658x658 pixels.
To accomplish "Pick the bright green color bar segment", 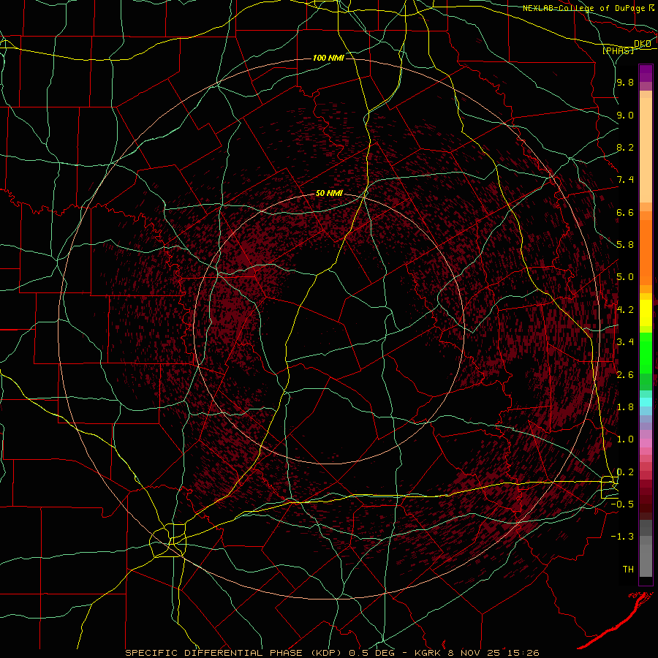I will tap(646, 352).
